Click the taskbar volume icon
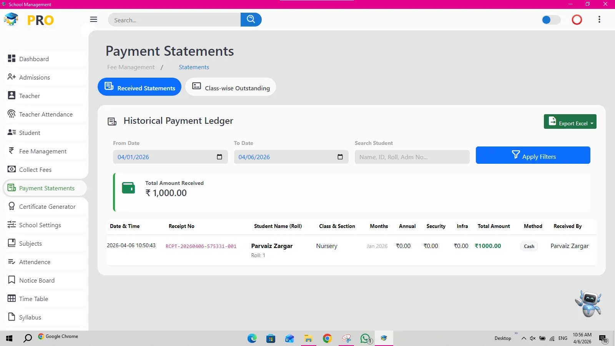This screenshot has height=346, width=615. click(x=533, y=338)
